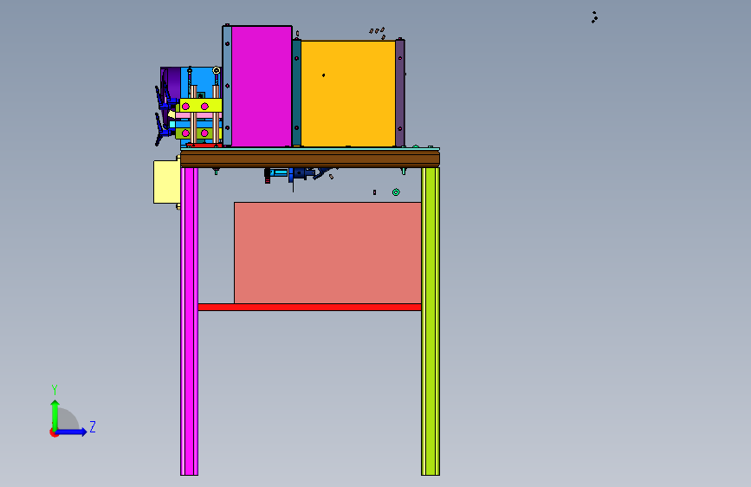Select the gray-blue plate left of magenta box
The width and height of the screenshot is (751, 487).
(227, 86)
